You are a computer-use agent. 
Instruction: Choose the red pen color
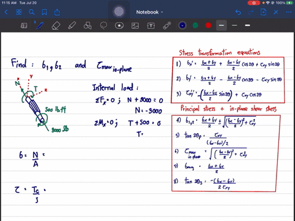(208, 25)
